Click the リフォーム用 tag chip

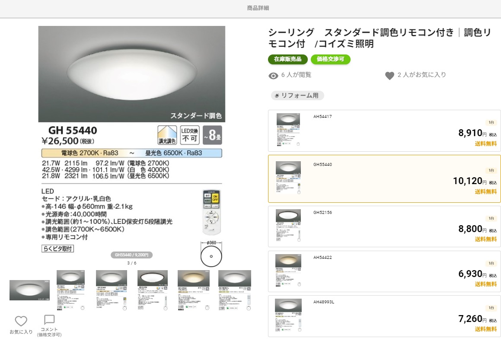[297, 96]
